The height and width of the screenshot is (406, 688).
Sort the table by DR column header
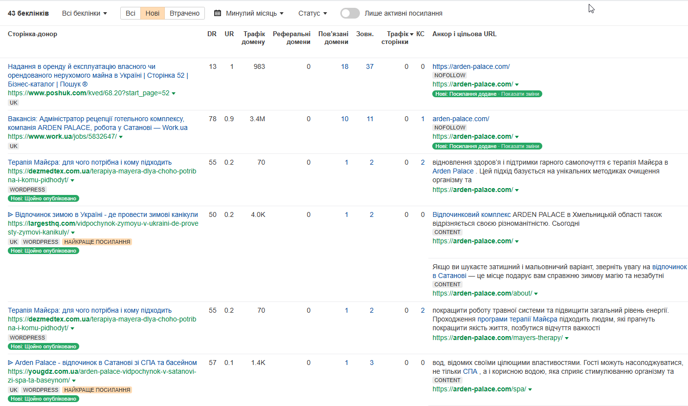[x=212, y=34]
